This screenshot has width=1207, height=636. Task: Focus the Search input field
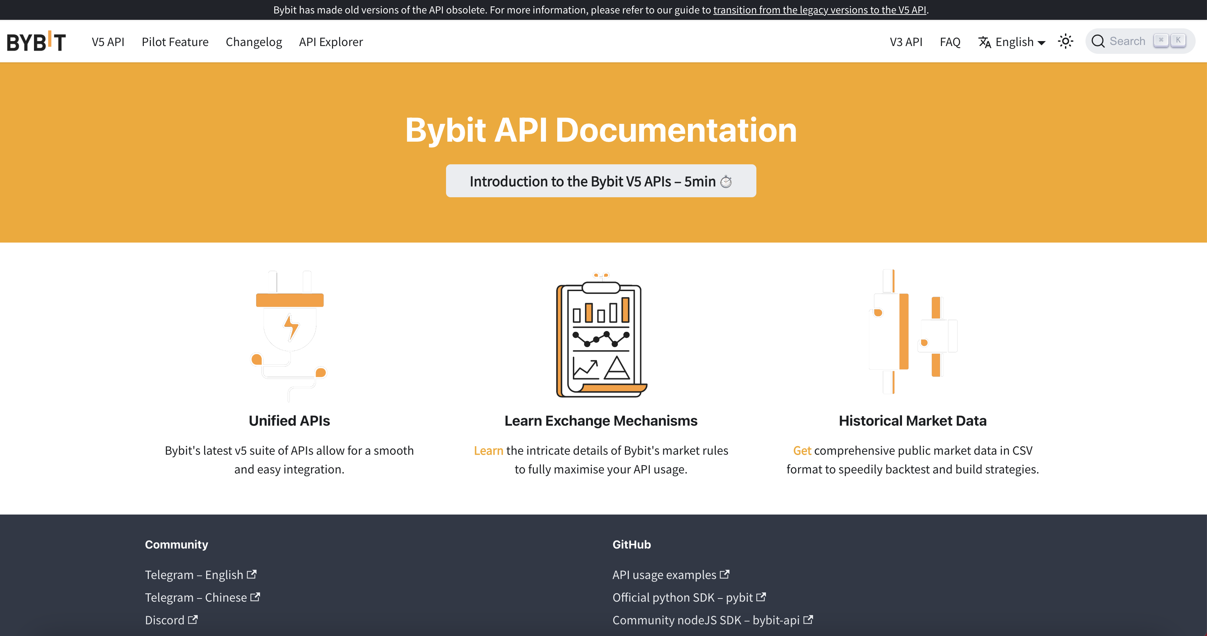click(x=1140, y=41)
